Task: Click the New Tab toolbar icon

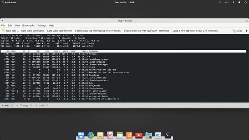Action: (x=4, y=31)
